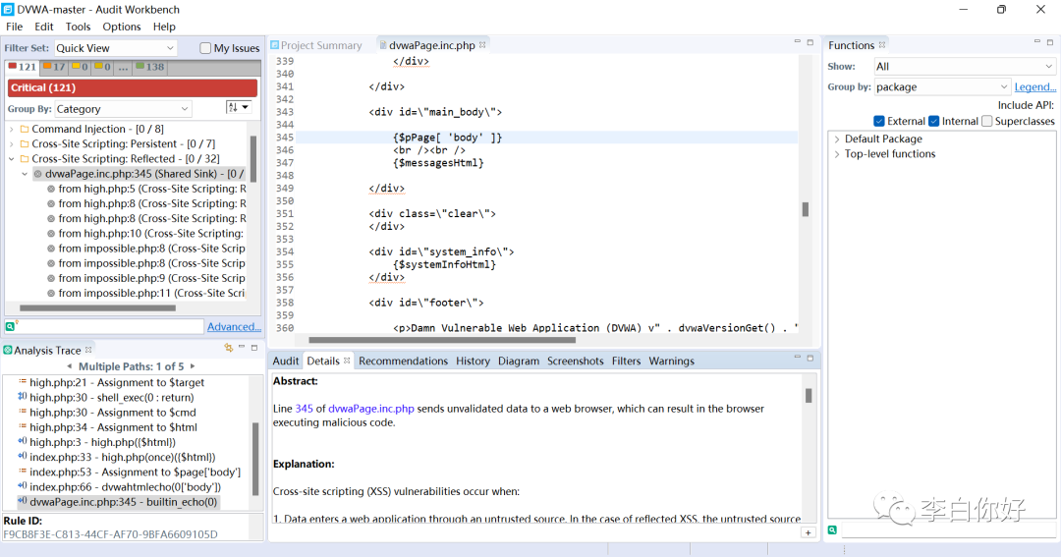1061x557 pixels.
Task: Click the code editor horizontal scrollbar
Action: click(x=442, y=340)
